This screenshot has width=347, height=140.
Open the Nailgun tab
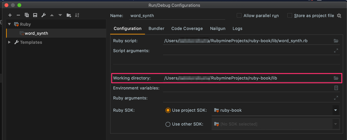[x=218, y=29]
